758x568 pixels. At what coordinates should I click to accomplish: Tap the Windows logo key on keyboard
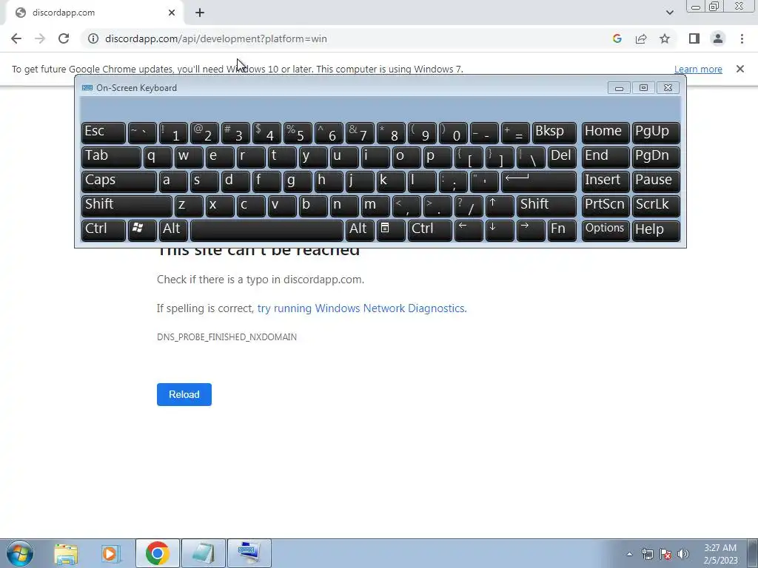142,230
